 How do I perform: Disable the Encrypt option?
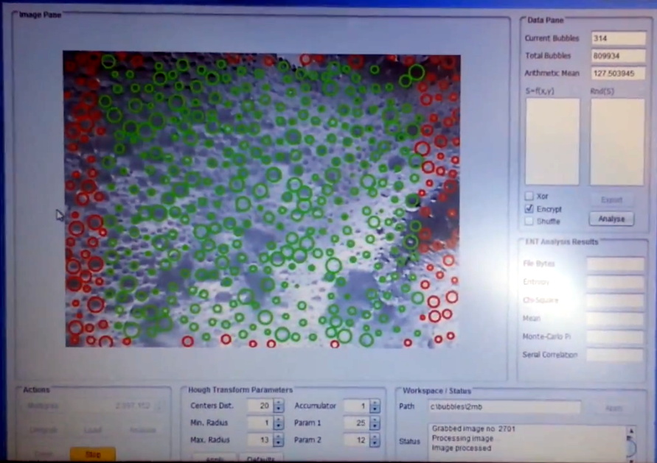point(529,209)
